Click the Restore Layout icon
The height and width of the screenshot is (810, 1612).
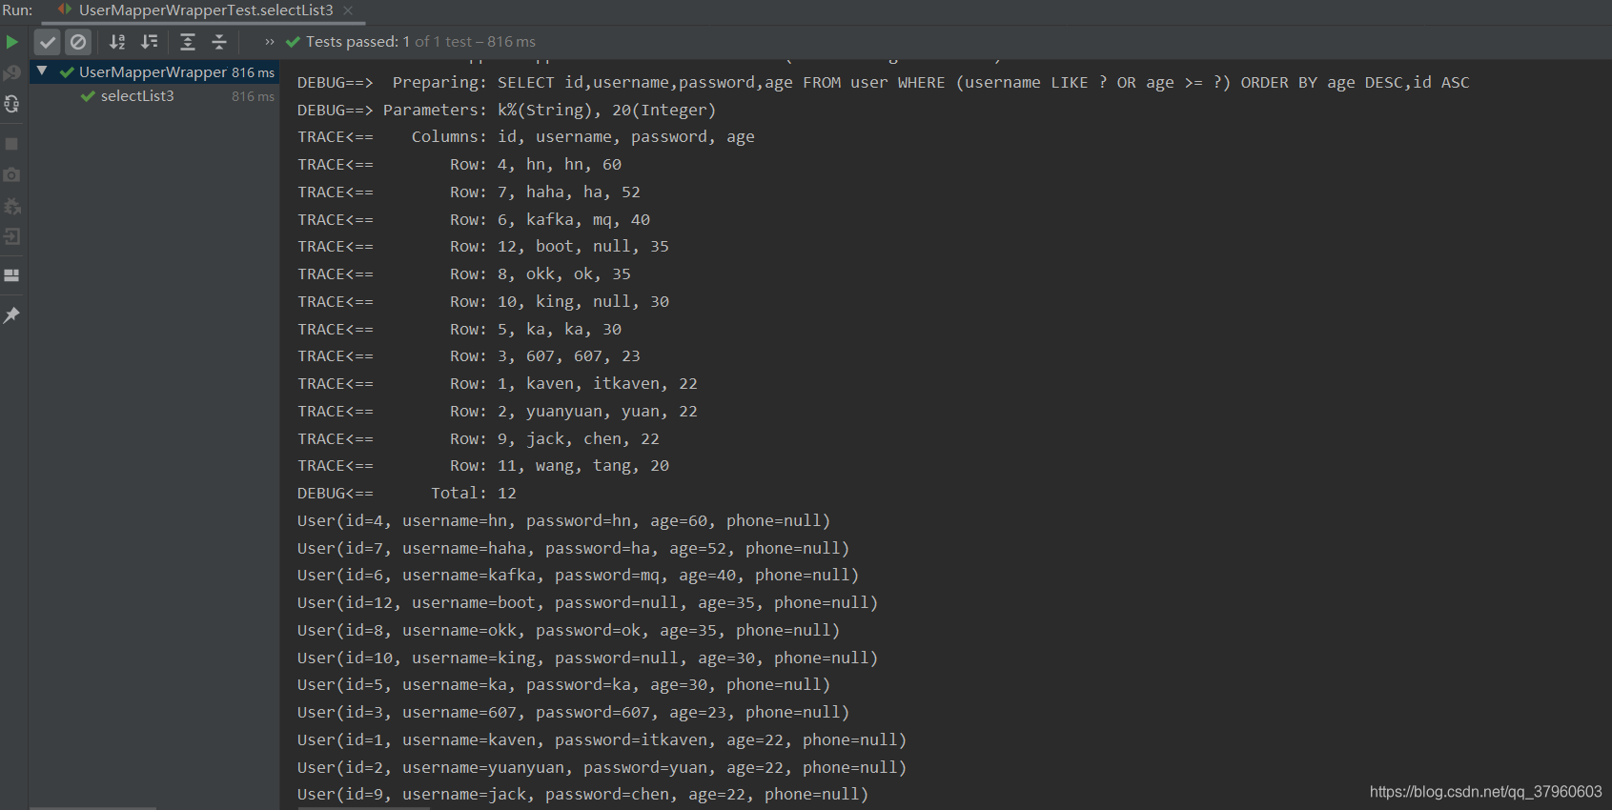coord(12,275)
